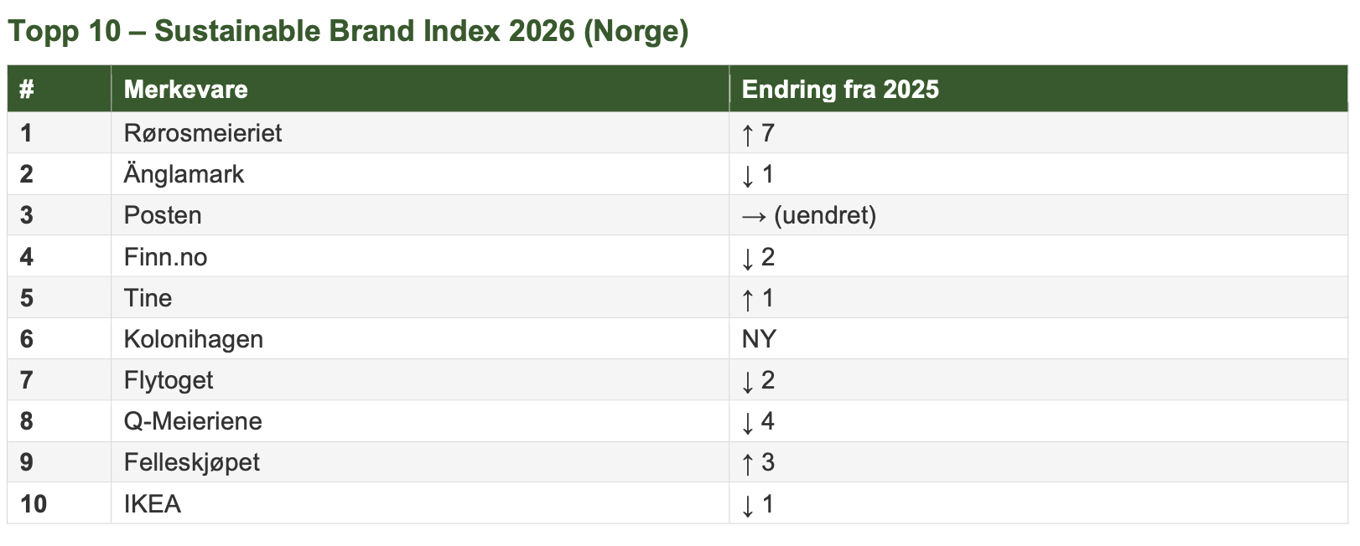The width and height of the screenshot is (1360, 546).
Task: Click the Rørosmeieriet brand cell
Action: [x=202, y=133]
